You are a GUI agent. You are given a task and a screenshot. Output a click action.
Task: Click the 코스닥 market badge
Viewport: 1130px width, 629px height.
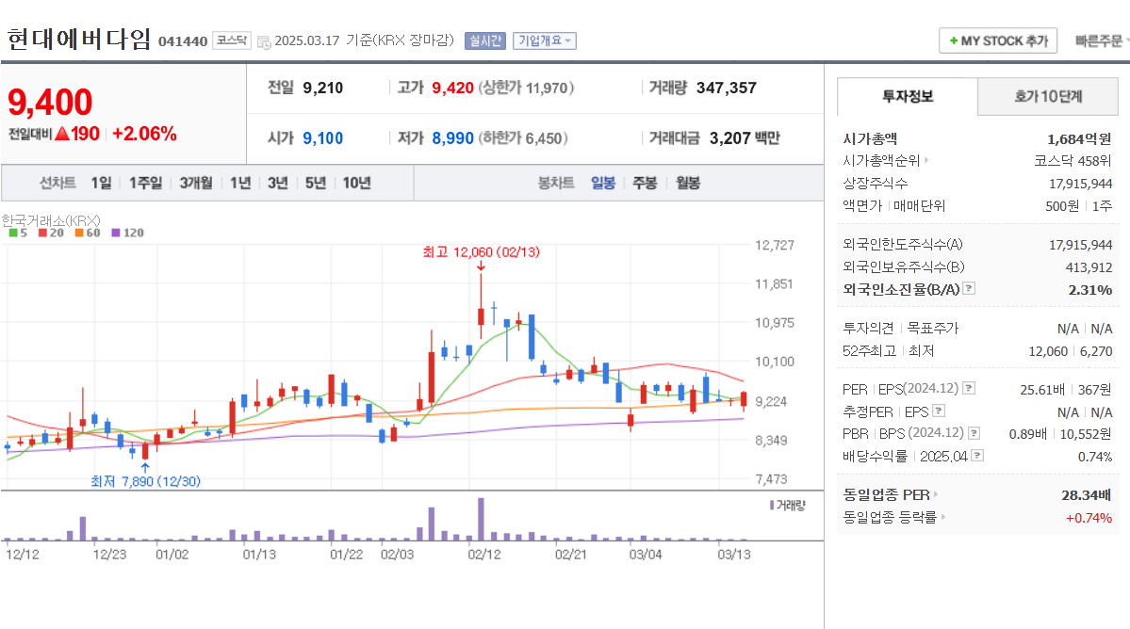232,40
